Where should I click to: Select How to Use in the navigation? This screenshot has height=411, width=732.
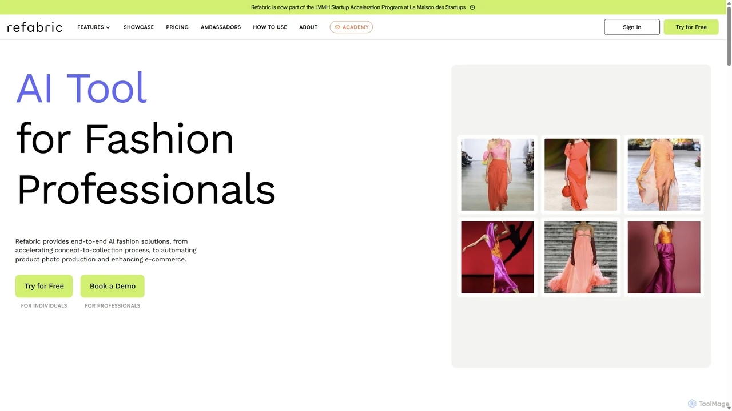(x=270, y=27)
